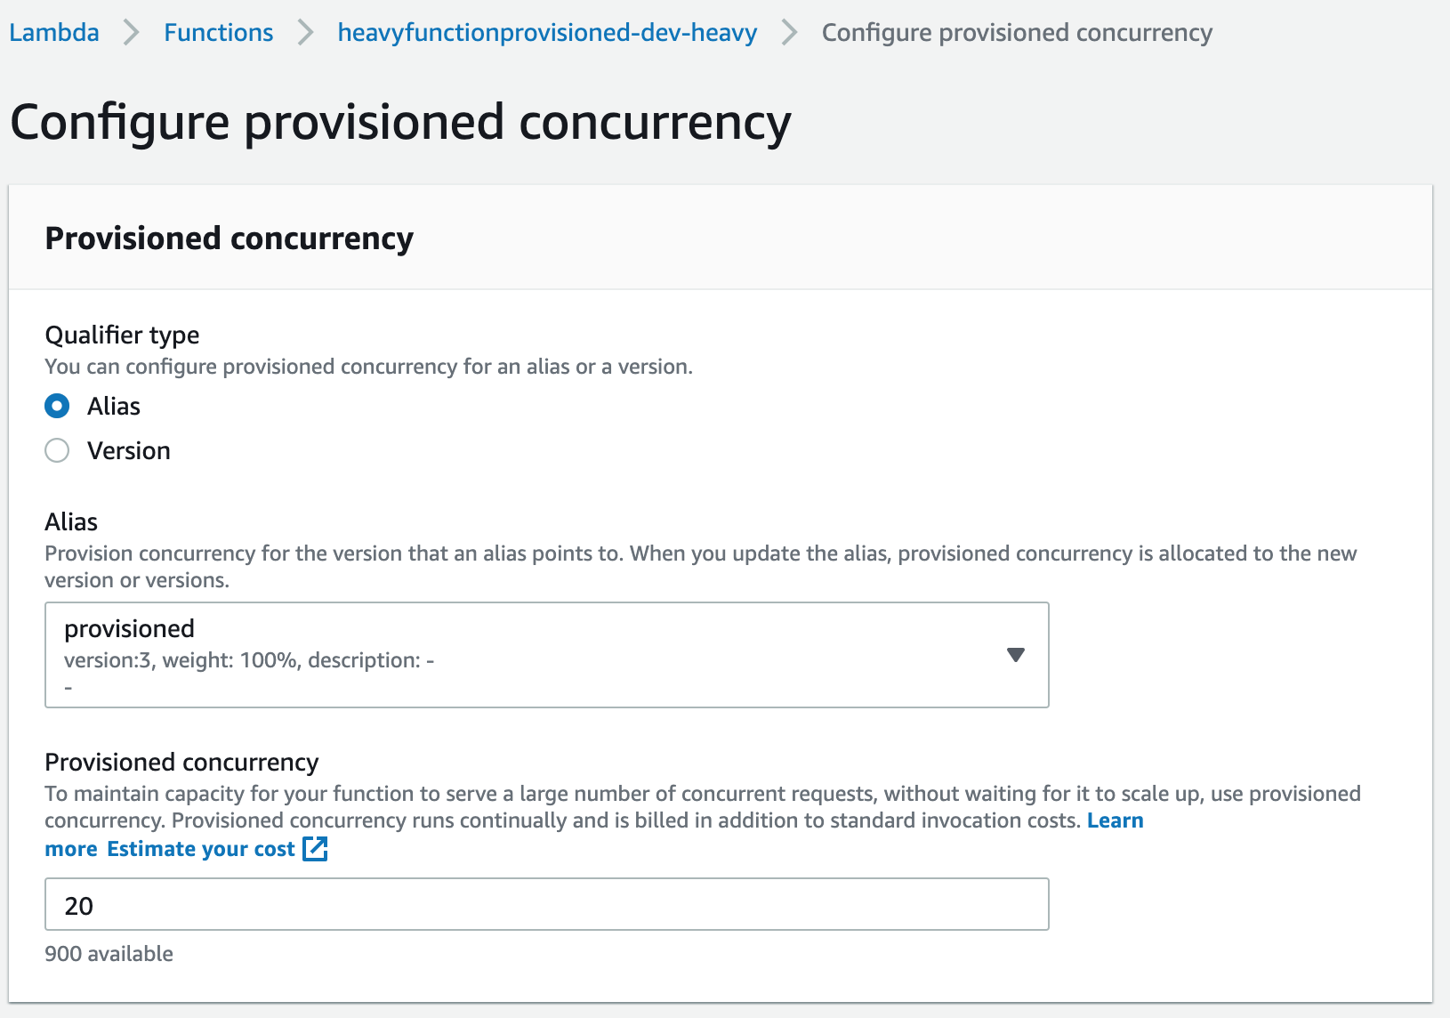Screen dimensions: 1450x1018
Task: Click the Configure provisioned concurrency breadcrumb item
Action: [1016, 33]
